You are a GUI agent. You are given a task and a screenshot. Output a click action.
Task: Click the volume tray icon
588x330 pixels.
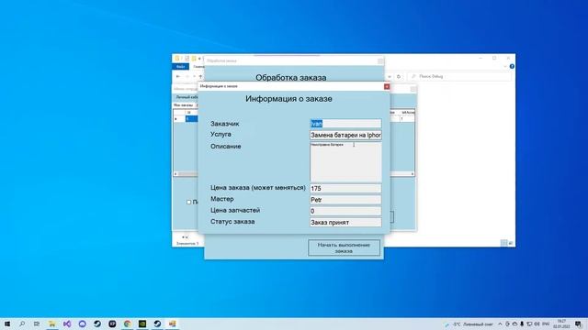point(537,324)
